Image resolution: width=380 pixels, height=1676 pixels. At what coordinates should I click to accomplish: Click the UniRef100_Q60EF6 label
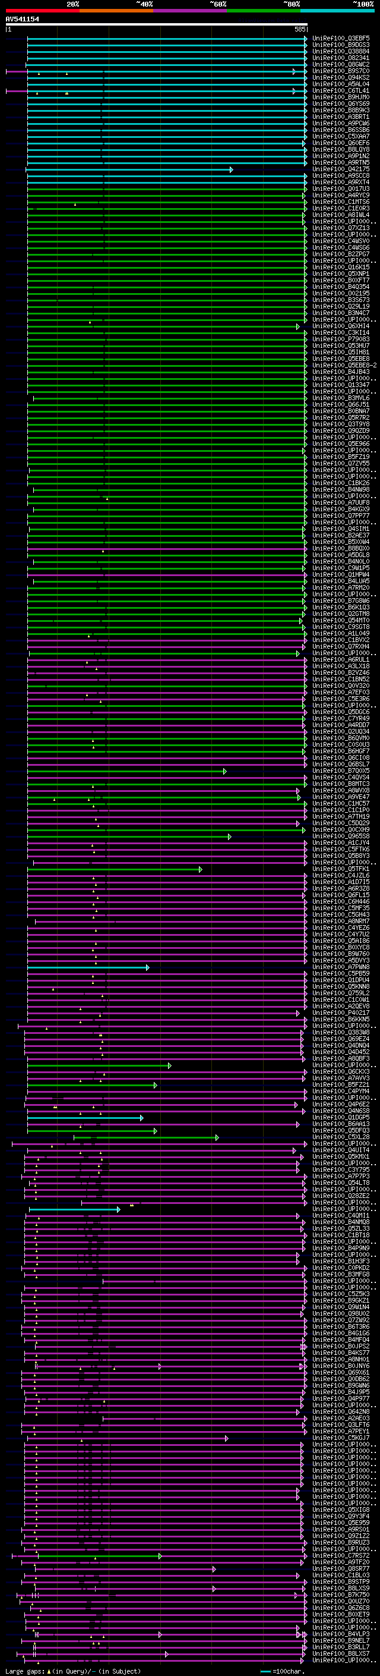341,143
